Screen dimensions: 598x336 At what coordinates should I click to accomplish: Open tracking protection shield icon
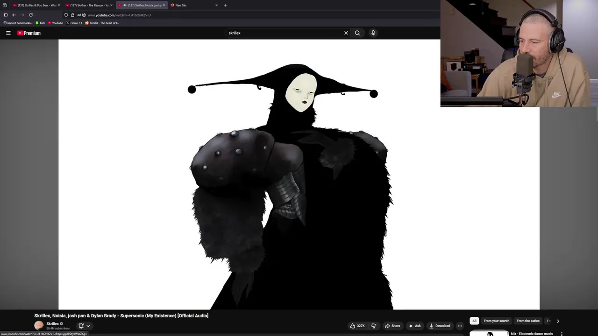click(x=66, y=15)
